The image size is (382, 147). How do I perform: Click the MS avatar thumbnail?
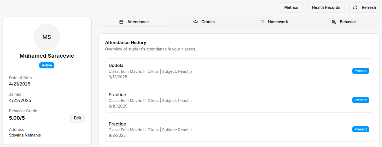click(x=47, y=37)
